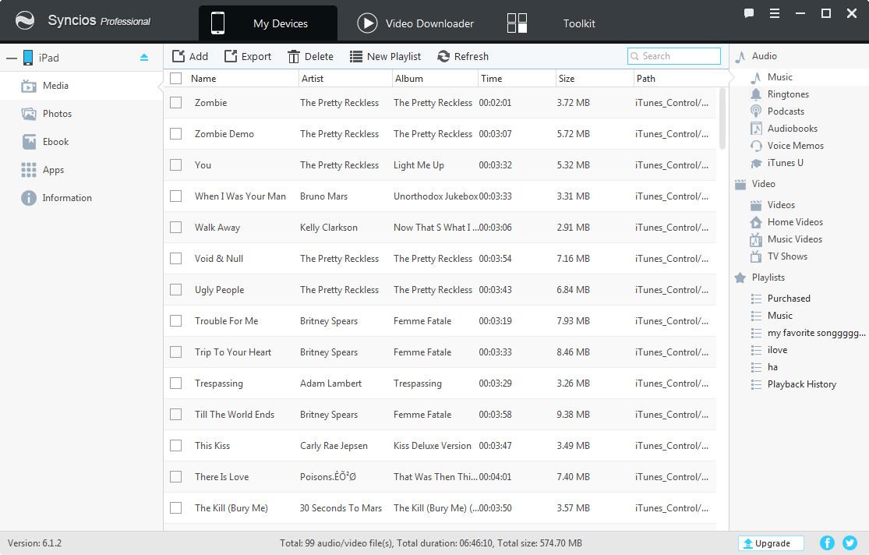
Task: Open the hamburger menu icon
Action: 775,13
